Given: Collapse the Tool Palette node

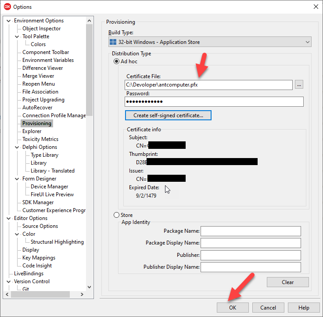Looking at the screenshot, I should coord(17,36).
